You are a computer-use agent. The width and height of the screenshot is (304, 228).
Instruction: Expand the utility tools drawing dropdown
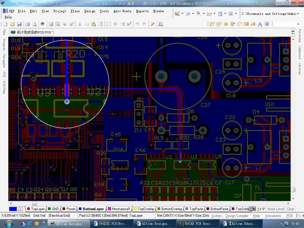point(182,13)
